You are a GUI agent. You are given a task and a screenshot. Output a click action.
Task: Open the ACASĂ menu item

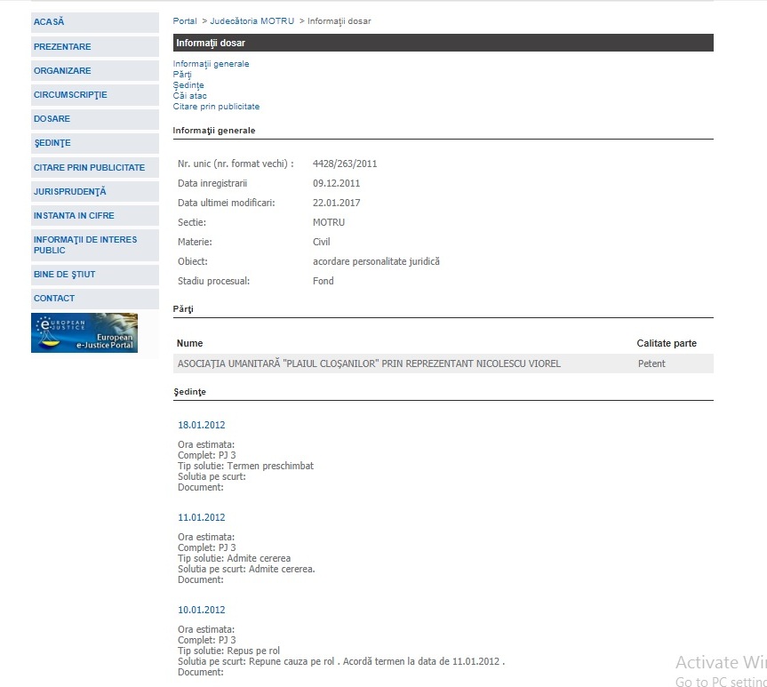50,21
